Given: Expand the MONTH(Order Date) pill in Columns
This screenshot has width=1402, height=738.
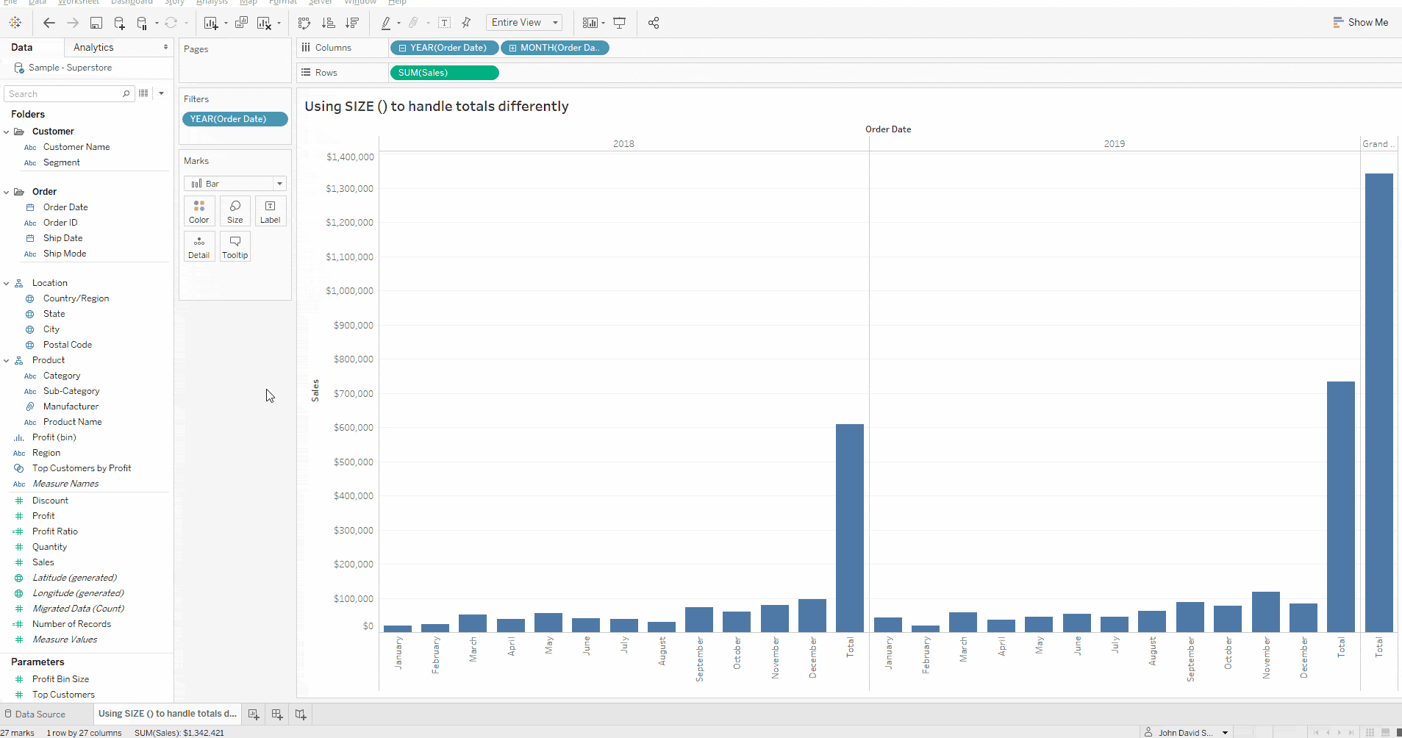Looking at the screenshot, I should coord(512,48).
